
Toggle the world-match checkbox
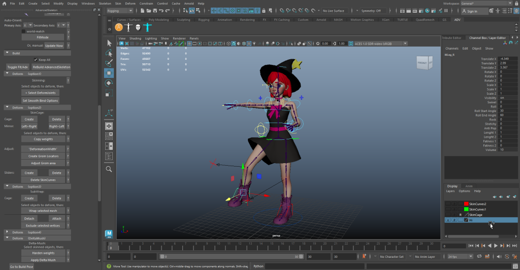point(23,31)
